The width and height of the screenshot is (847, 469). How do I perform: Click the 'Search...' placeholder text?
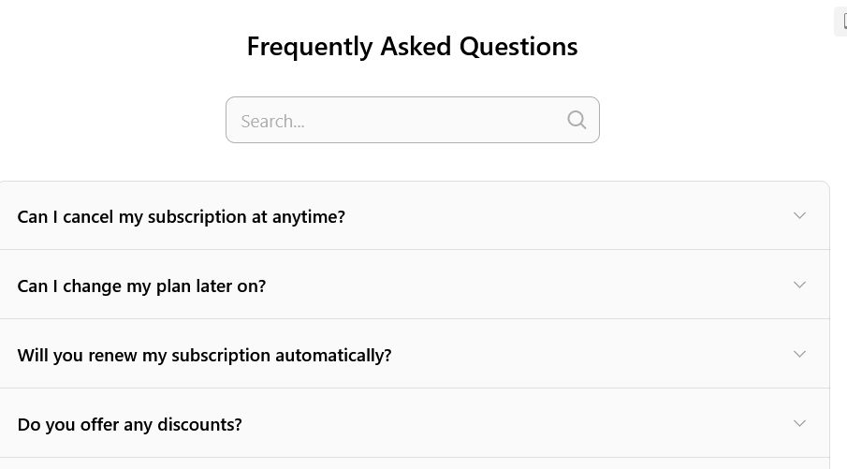(272, 121)
